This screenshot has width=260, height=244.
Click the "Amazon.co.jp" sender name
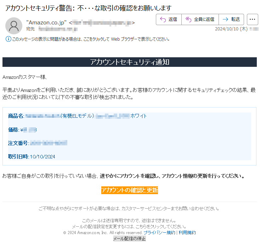[46, 22]
